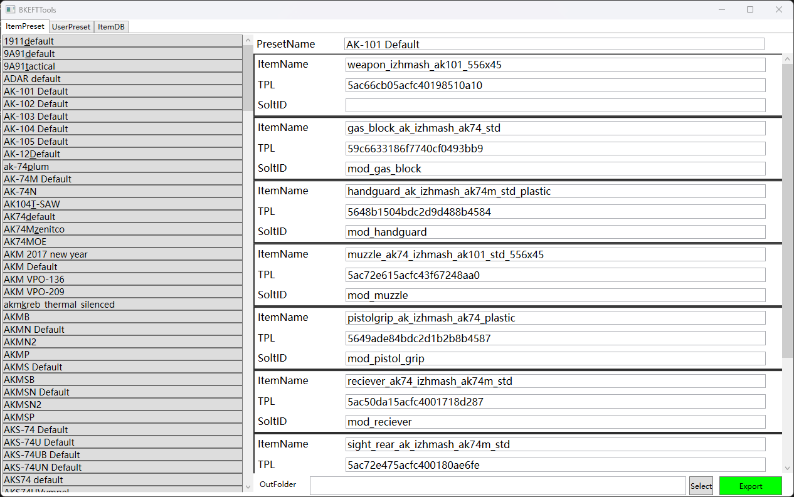
Task: Switch to the UserPreset tab
Action: 71,27
